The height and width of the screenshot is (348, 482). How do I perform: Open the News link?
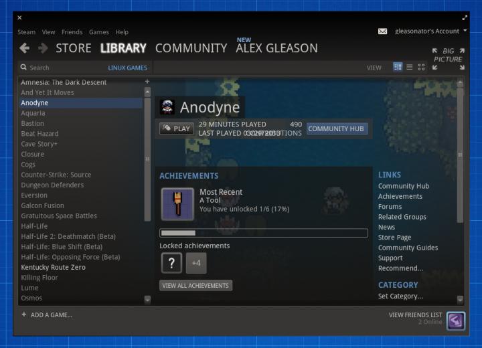point(386,227)
